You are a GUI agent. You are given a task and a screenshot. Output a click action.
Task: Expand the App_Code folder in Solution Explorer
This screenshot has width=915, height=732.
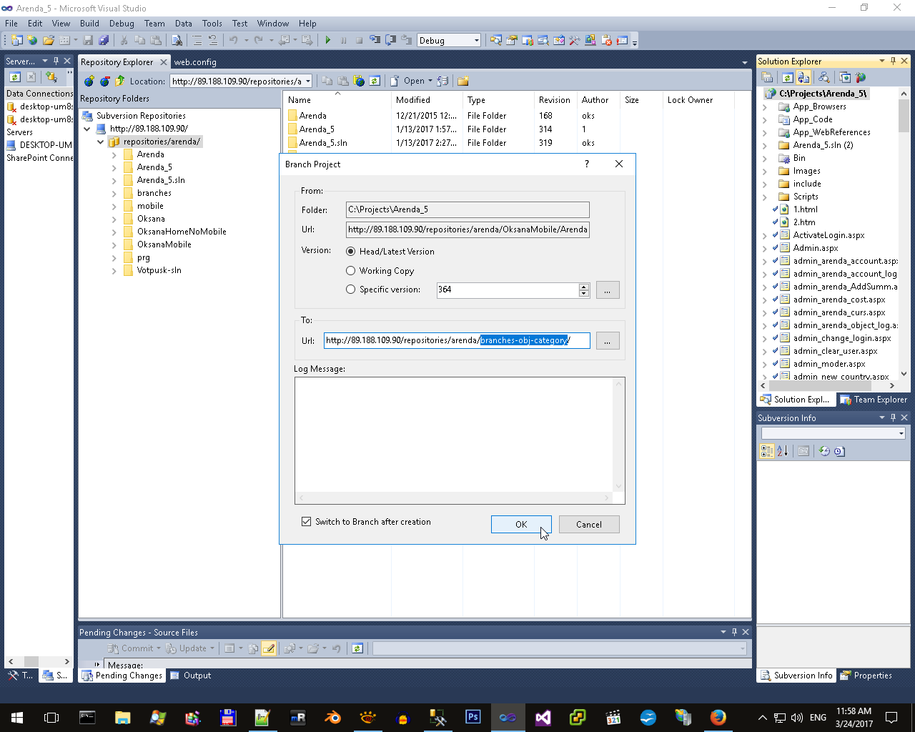765,119
